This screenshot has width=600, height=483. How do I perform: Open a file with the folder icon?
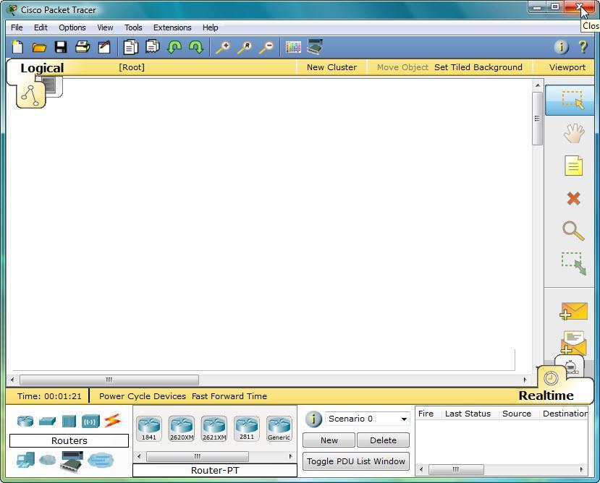[39, 48]
